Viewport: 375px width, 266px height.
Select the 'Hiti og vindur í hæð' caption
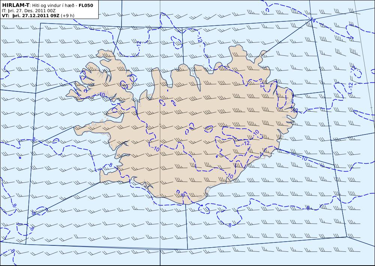(54, 5)
